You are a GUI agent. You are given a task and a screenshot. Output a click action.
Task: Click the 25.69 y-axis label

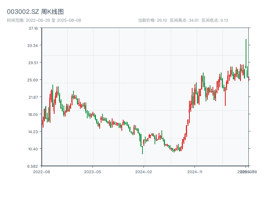tap(33, 80)
